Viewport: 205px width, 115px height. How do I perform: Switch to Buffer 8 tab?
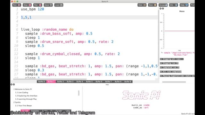[118, 82]
